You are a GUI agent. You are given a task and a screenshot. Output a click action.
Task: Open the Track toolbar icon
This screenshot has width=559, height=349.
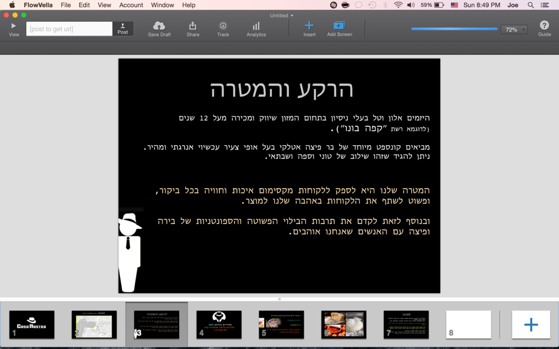tap(223, 26)
